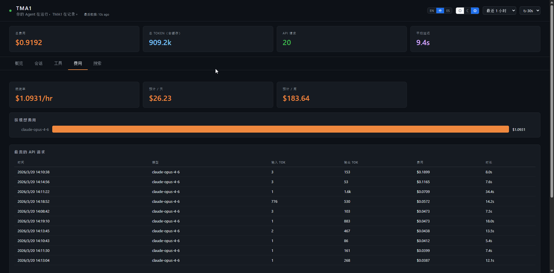
Task: Select the auto/system theme gear icon
Action: (475, 11)
